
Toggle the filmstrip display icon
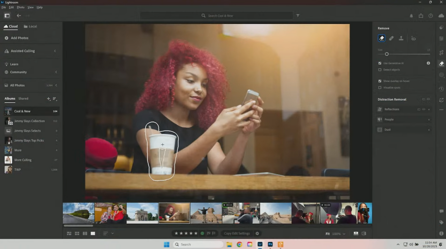point(356,234)
